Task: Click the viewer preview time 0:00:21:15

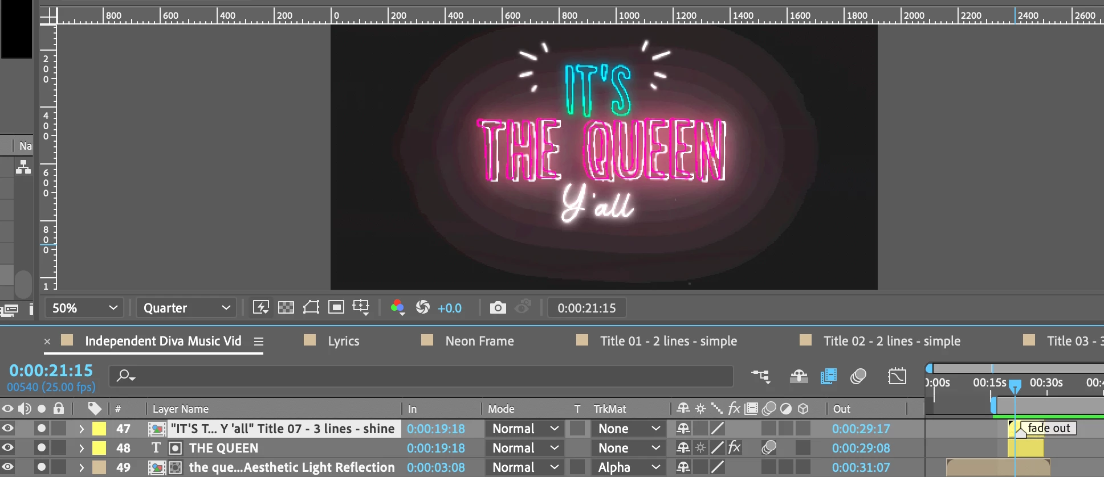Action: [586, 308]
